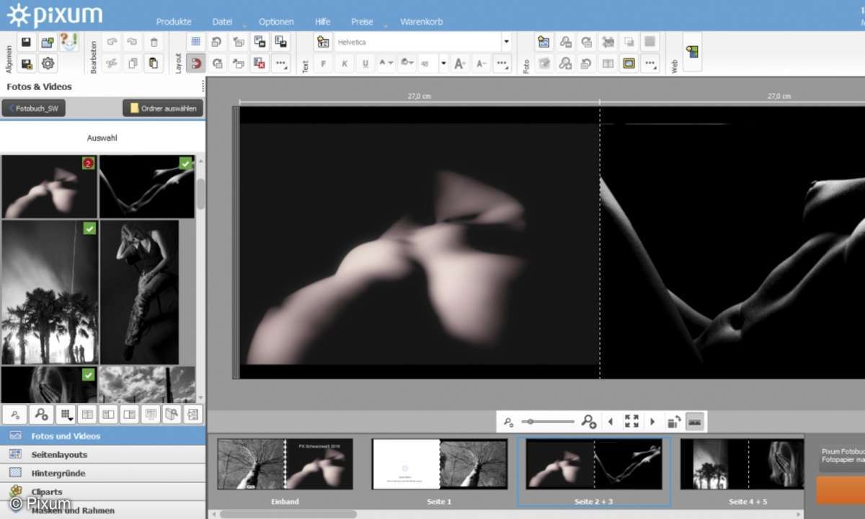This screenshot has width=865, height=519.
Task: Click the zoom in magnifier by the zoom slider
Action: pyautogui.click(x=589, y=421)
